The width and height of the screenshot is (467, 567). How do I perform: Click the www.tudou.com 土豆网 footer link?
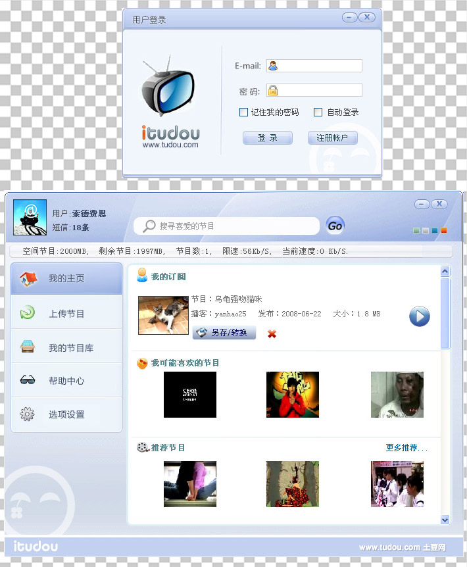click(402, 547)
